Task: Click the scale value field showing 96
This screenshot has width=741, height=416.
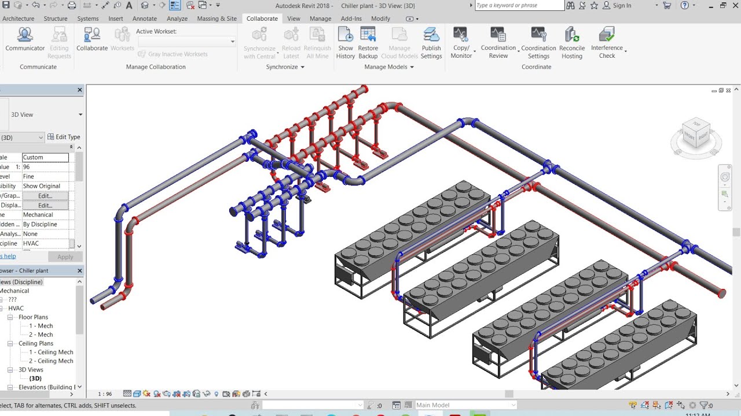Action: point(45,167)
